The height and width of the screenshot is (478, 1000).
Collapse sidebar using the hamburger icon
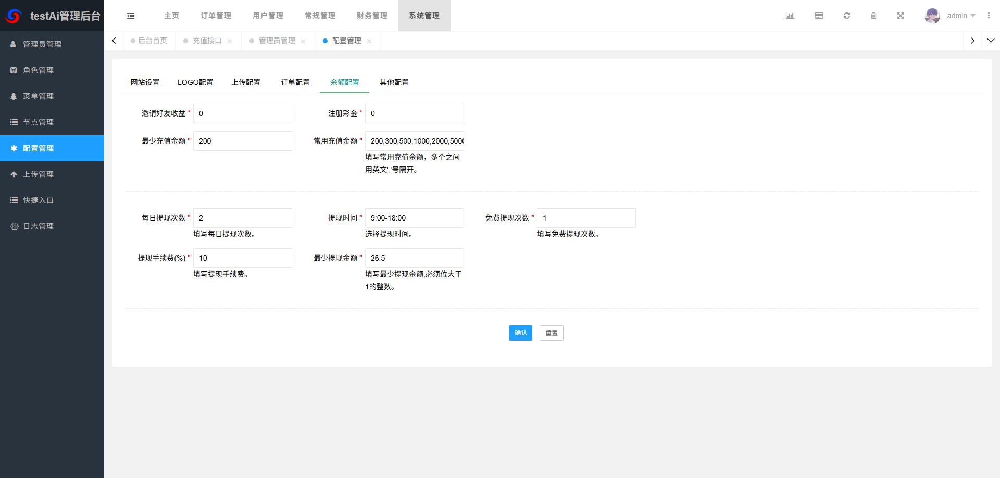click(x=131, y=16)
